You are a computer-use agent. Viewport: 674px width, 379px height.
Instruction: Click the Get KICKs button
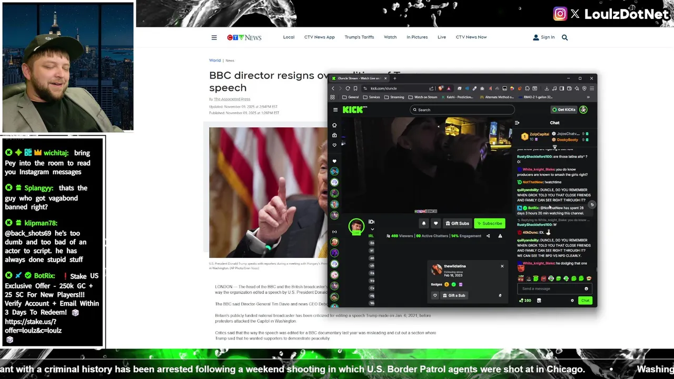click(x=563, y=109)
